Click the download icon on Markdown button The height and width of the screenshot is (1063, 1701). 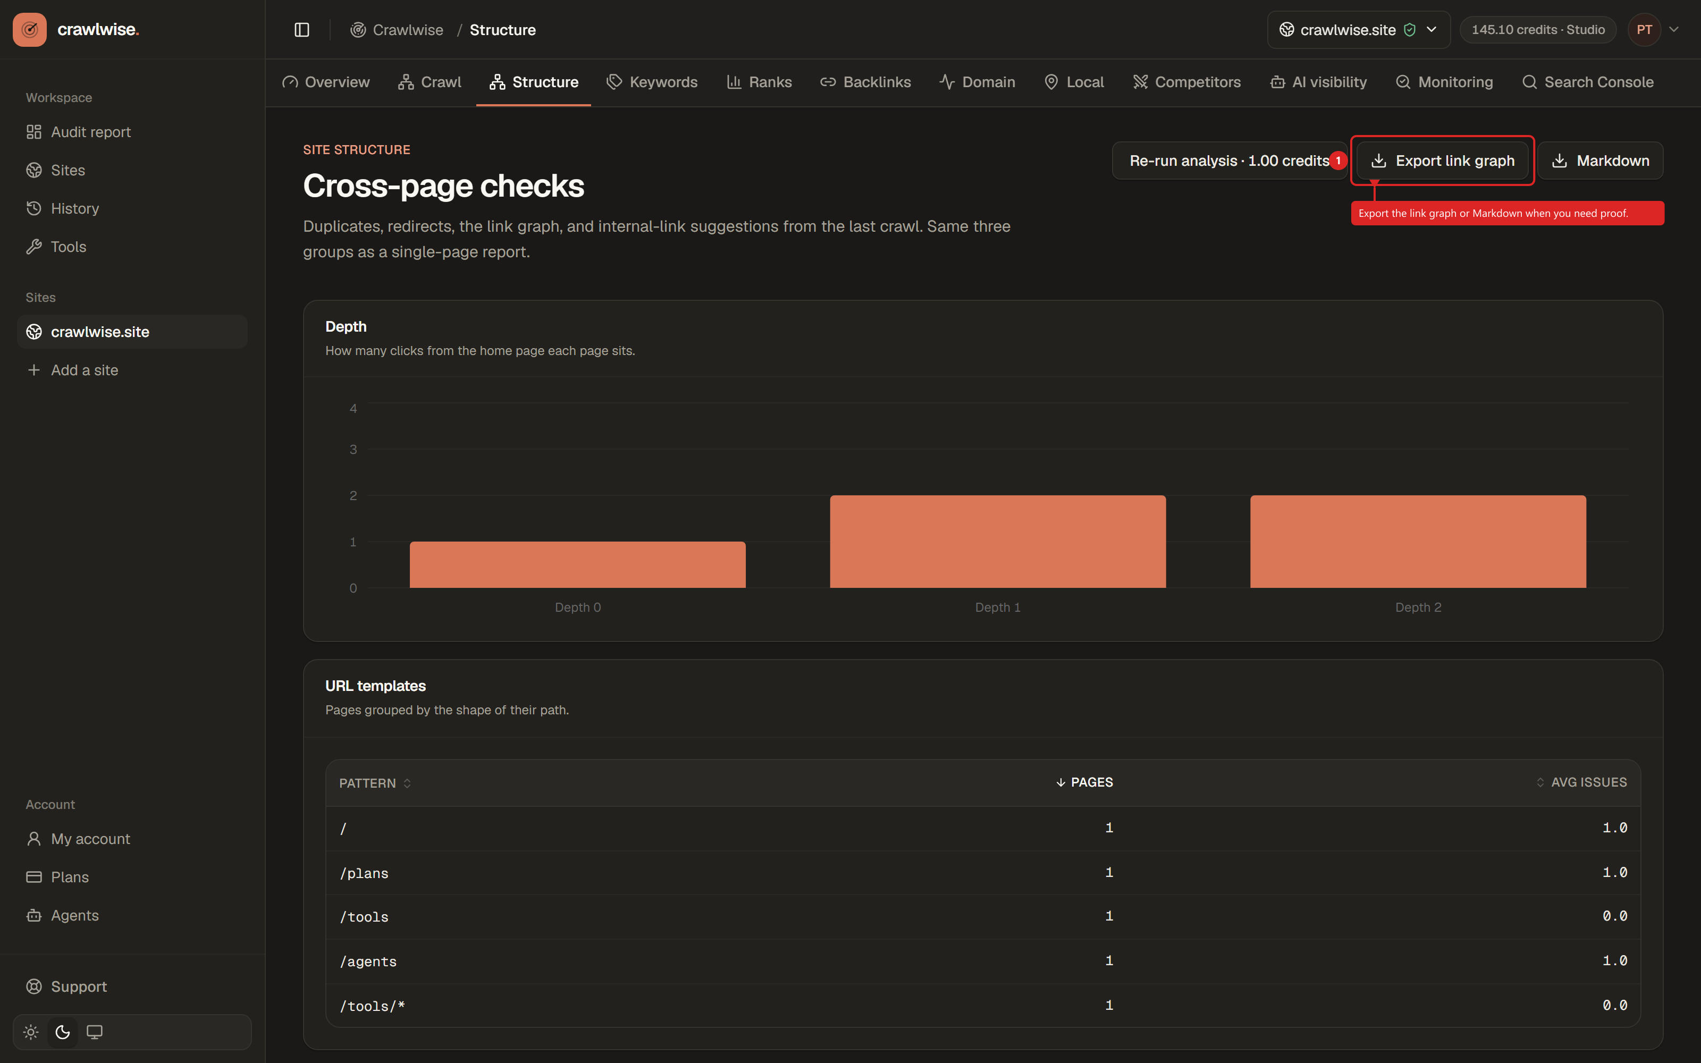click(1559, 161)
